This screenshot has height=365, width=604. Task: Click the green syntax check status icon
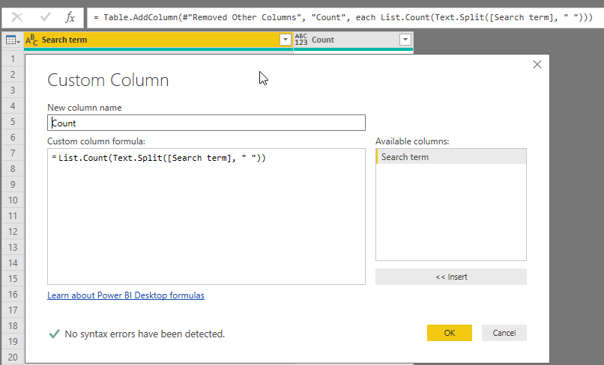tap(54, 334)
